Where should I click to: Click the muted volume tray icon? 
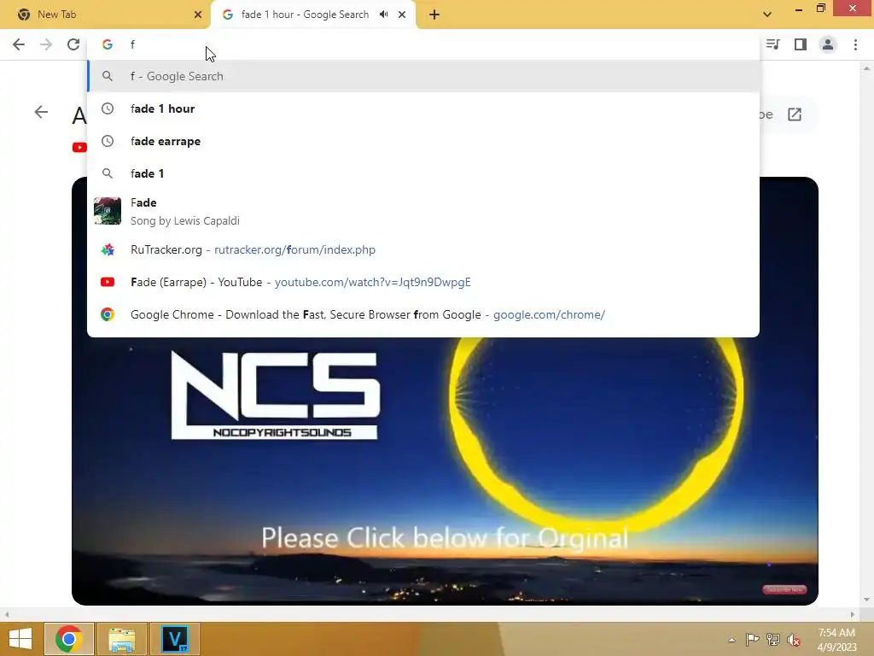794,640
